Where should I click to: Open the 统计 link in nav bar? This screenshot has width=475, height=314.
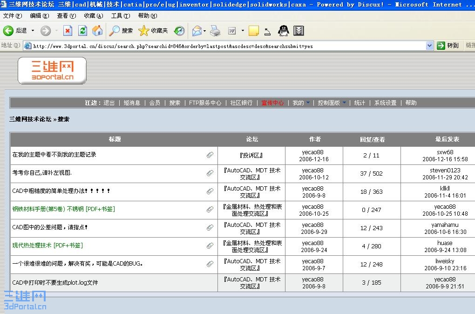pos(360,103)
